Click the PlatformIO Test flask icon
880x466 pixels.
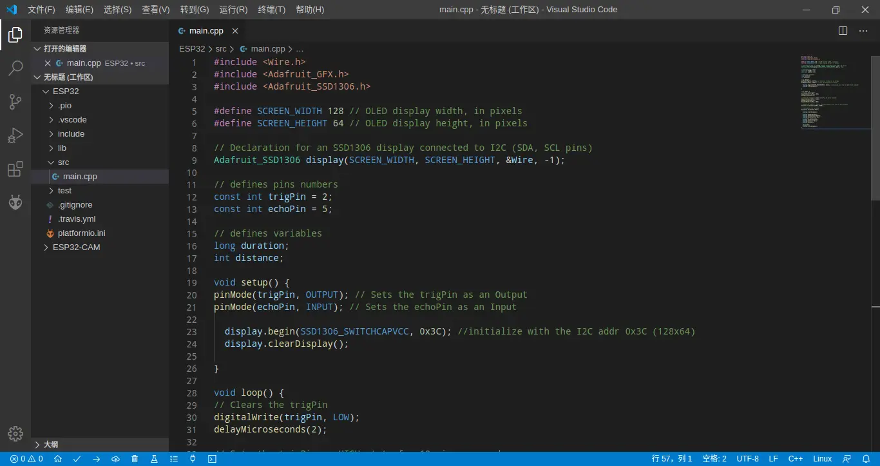tap(154, 459)
